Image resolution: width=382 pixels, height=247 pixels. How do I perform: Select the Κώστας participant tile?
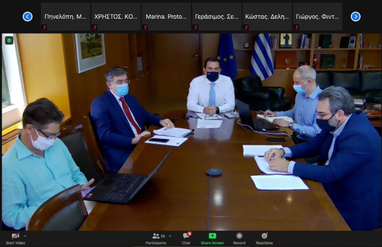click(x=267, y=16)
